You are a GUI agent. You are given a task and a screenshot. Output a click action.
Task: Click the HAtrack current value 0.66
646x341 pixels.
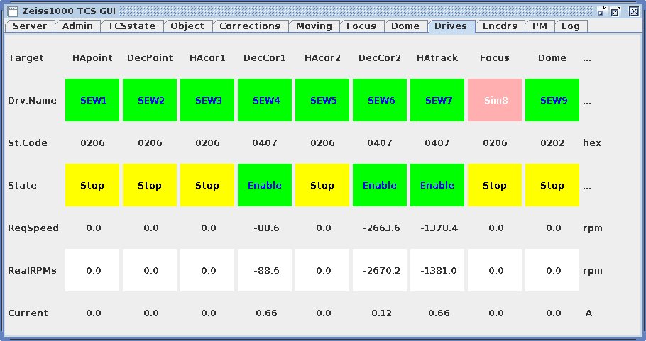(439, 313)
